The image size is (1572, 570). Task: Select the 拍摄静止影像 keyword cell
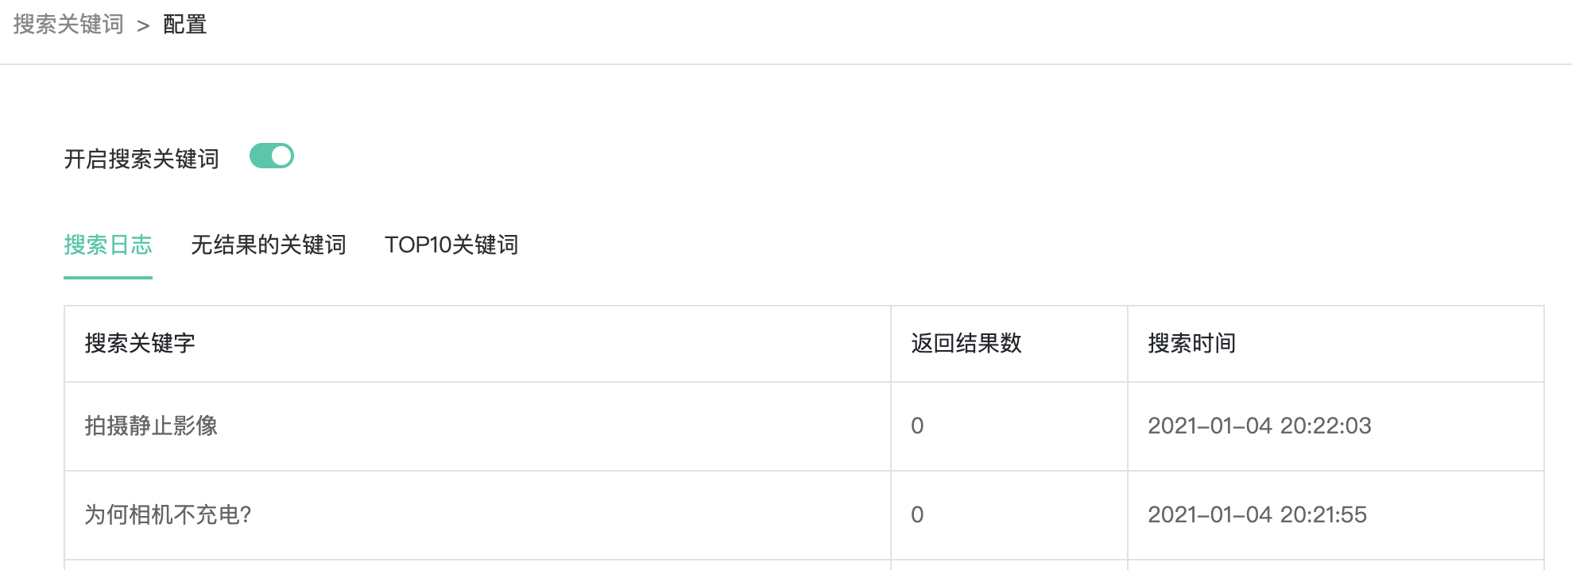coord(151,426)
